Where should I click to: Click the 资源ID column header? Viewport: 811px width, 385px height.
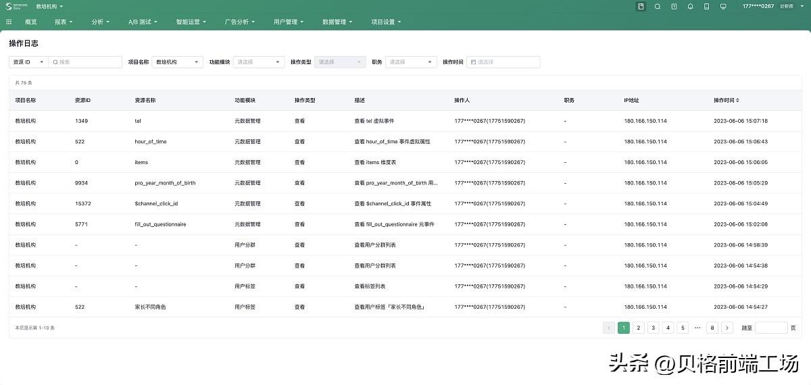tap(83, 100)
